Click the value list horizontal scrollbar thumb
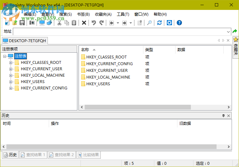This screenshot has width=239, height=167. click(x=138, y=107)
